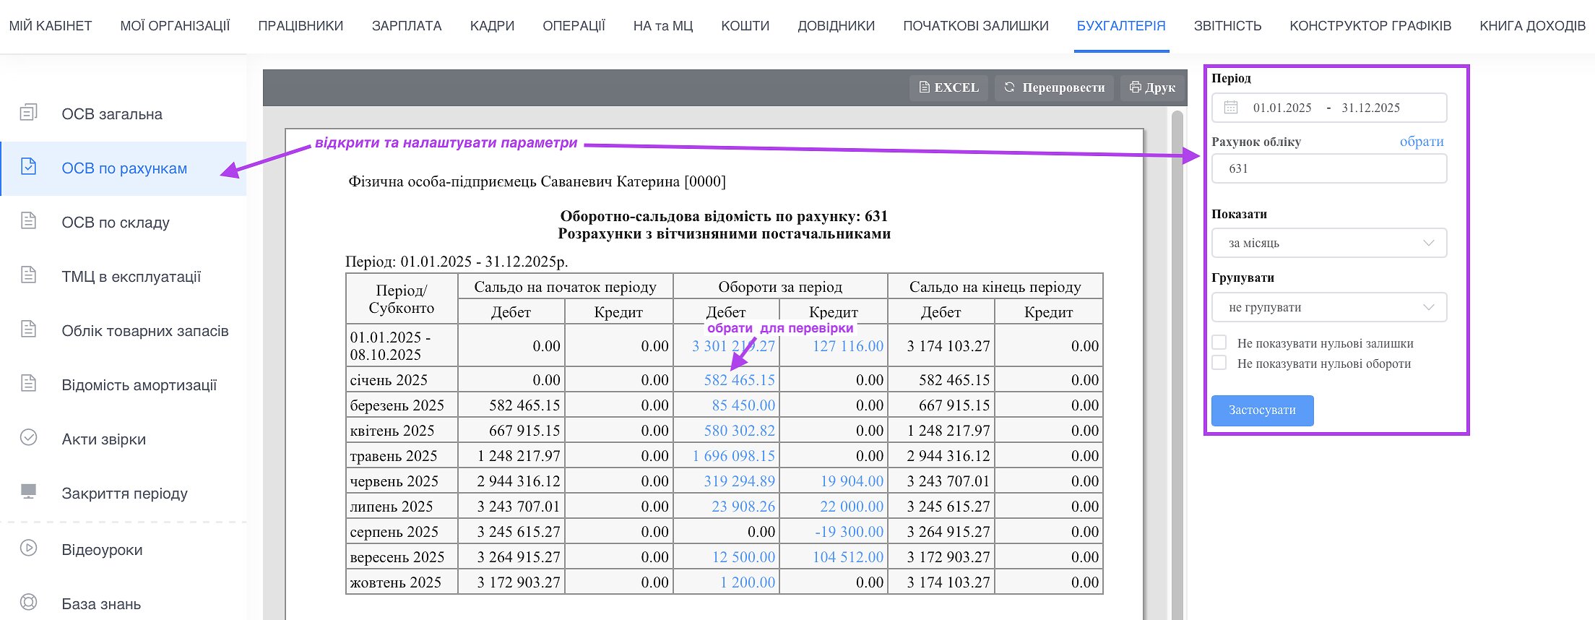Screen dimensions: 1595x620
Task: Click the ОСВ по складу document icon
Action: point(28,221)
